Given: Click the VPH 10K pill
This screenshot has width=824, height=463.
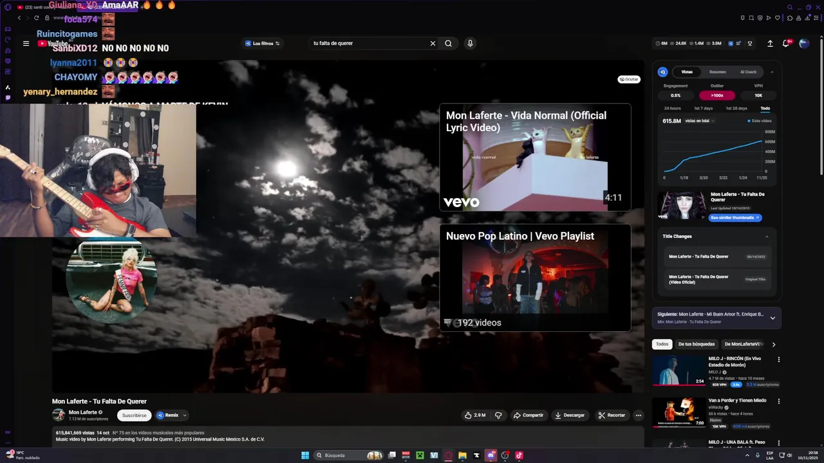Looking at the screenshot, I should pos(758,95).
